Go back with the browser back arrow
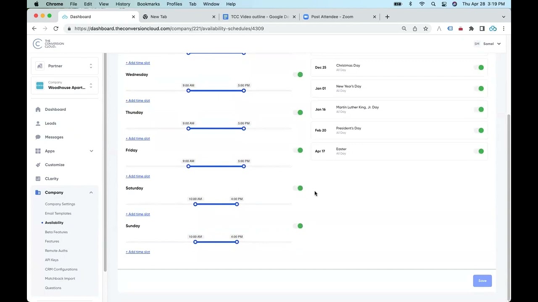The image size is (538, 302). click(34, 29)
